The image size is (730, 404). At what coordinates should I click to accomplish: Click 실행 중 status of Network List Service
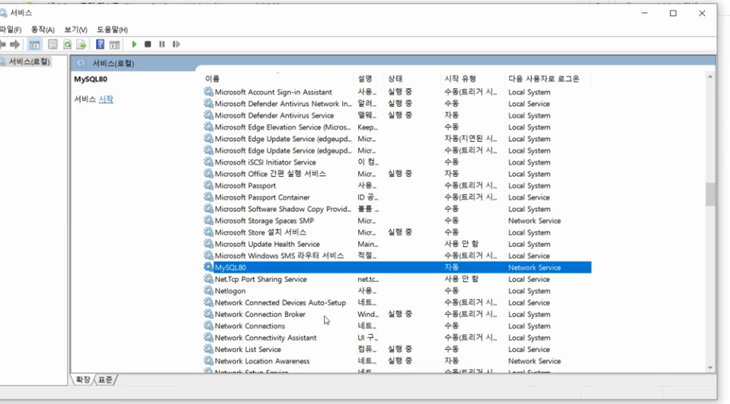400,349
